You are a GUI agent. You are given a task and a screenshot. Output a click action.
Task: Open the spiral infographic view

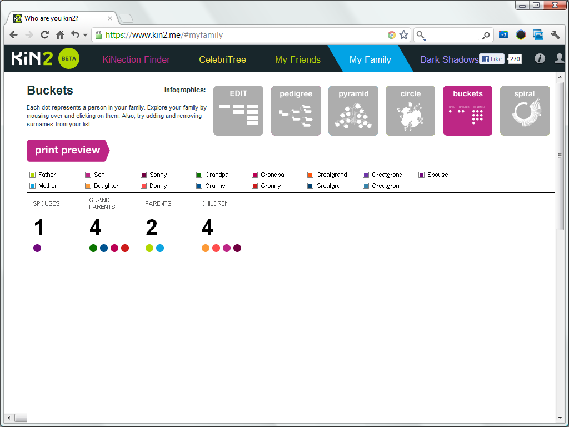pyautogui.click(x=524, y=111)
